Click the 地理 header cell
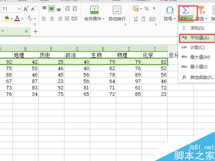 pos(25,55)
